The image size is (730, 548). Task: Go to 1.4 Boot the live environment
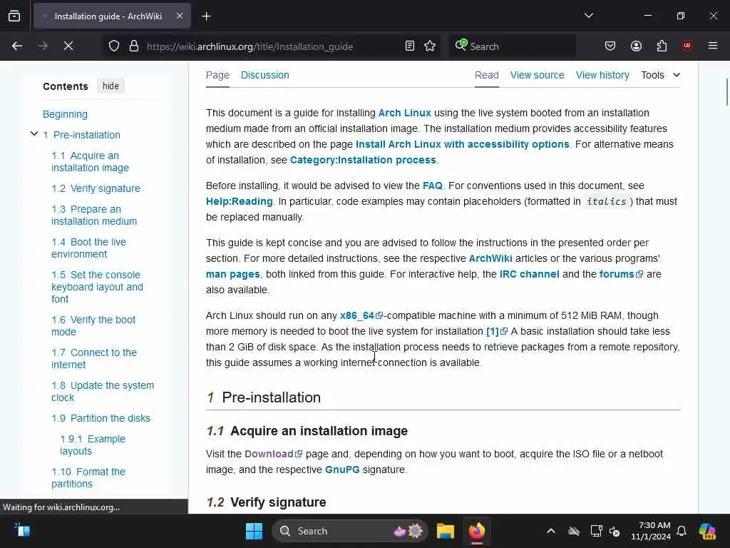pyautogui.click(x=88, y=248)
